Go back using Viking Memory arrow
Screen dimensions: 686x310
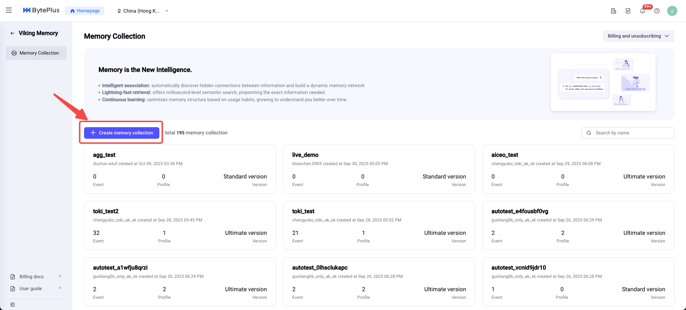coord(13,33)
